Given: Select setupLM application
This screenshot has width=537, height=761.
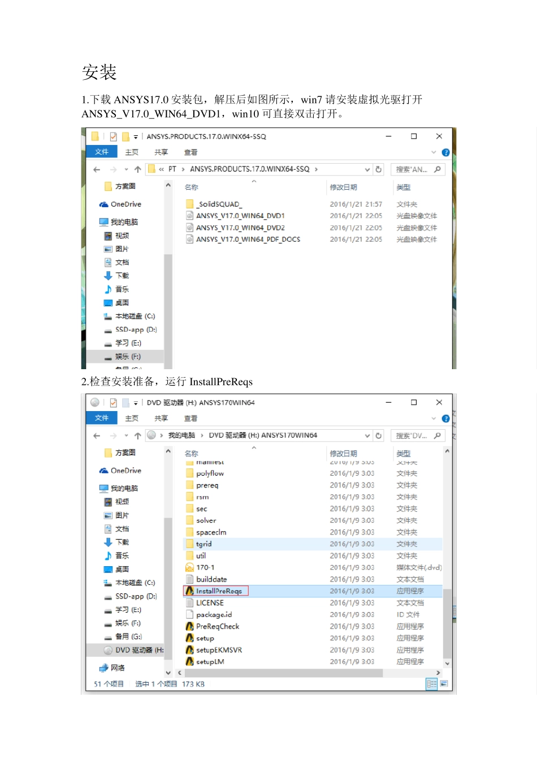Looking at the screenshot, I should 205,662.
